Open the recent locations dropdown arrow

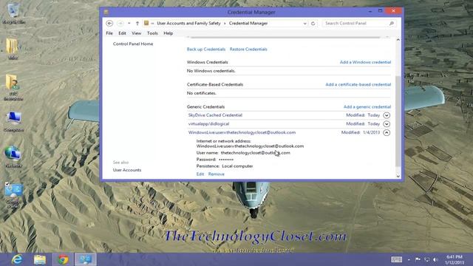[129, 23]
